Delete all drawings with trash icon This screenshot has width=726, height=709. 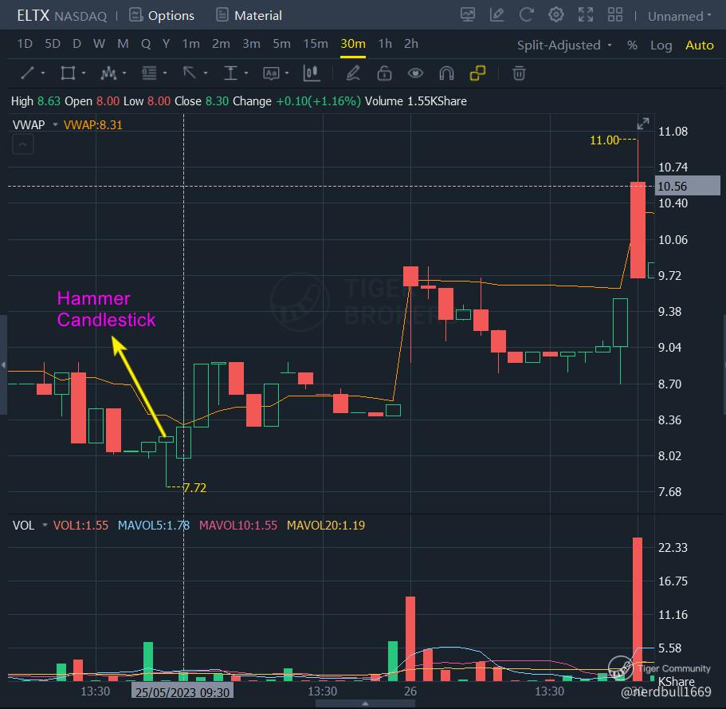519,73
